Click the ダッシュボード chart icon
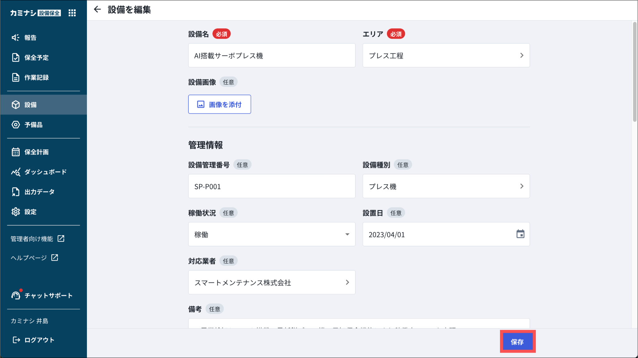 click(16, 172)
